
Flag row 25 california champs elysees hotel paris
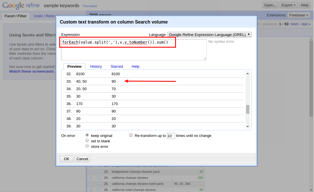(x=99, y=184)
